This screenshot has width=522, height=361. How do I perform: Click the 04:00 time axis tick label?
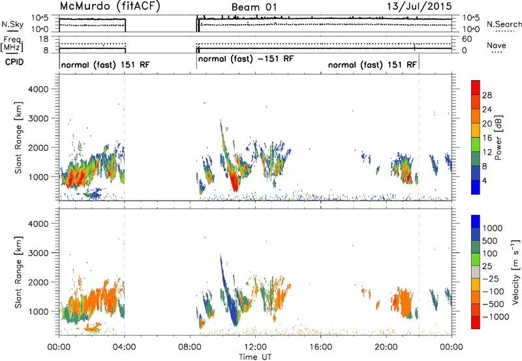[125, 347]
